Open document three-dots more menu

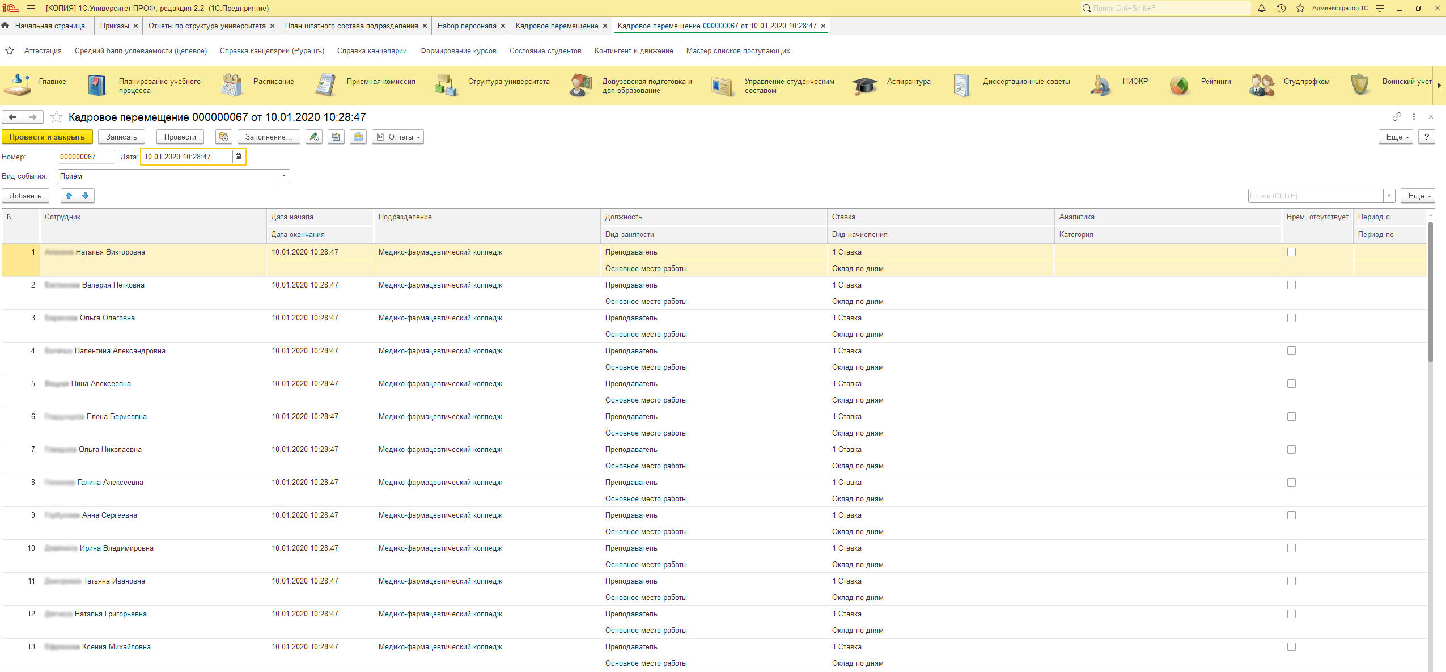[x=1414, y=116]
